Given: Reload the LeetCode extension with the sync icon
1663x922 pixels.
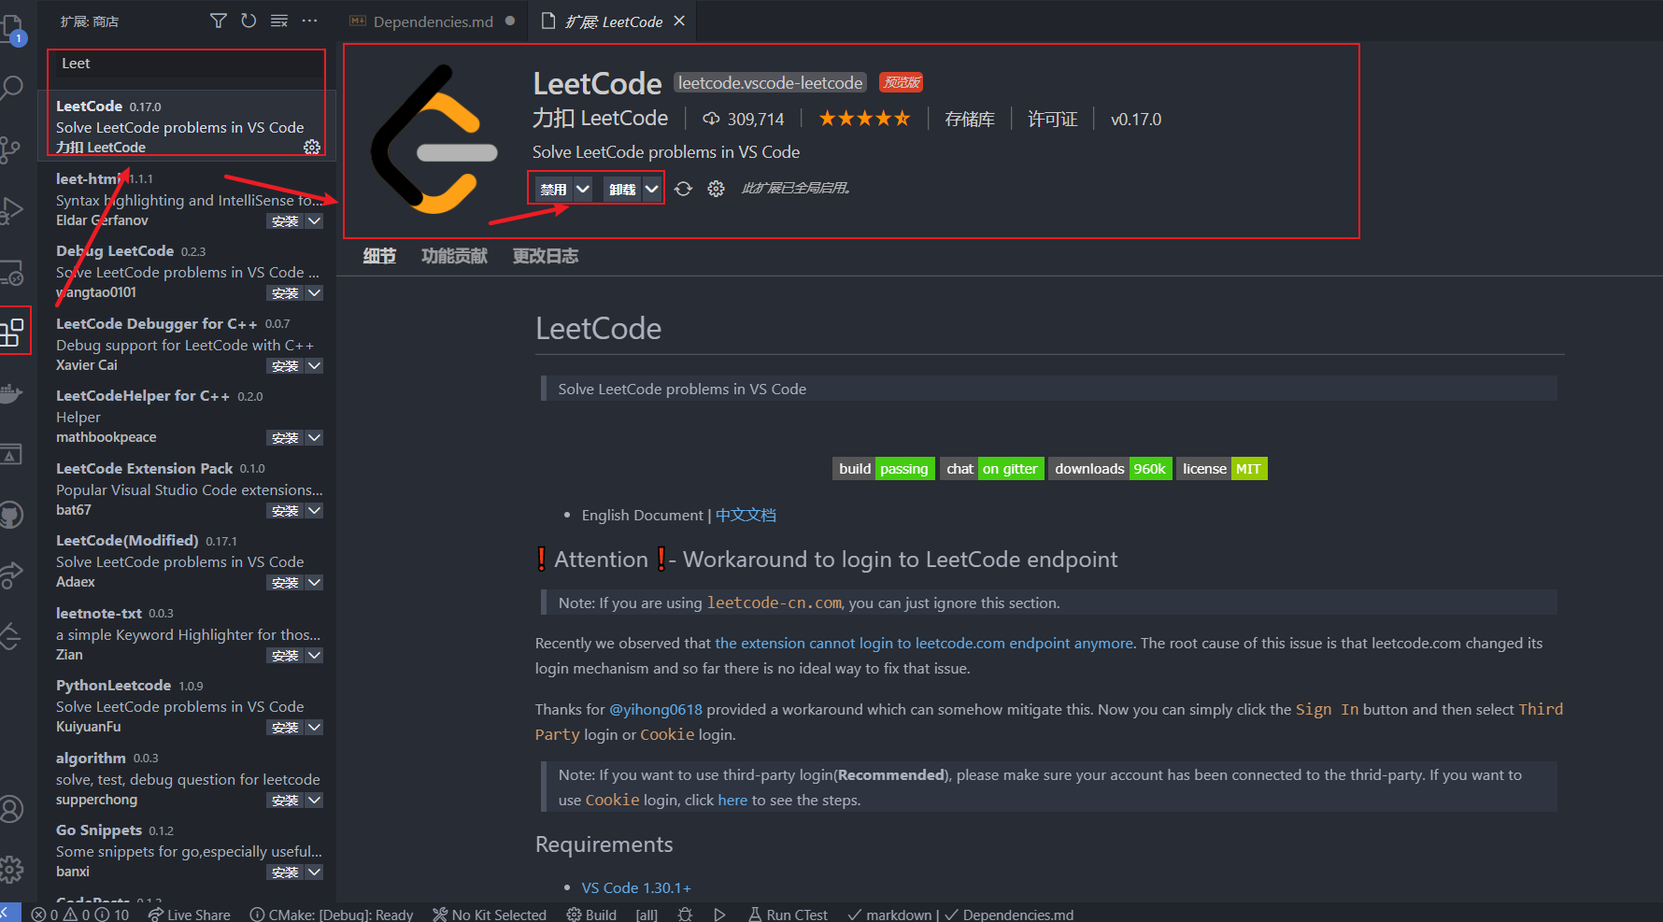Looking at the screenshot, I should pos(683,188).
